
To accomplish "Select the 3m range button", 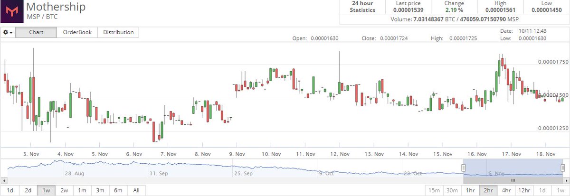I will [x=100, y=190].
